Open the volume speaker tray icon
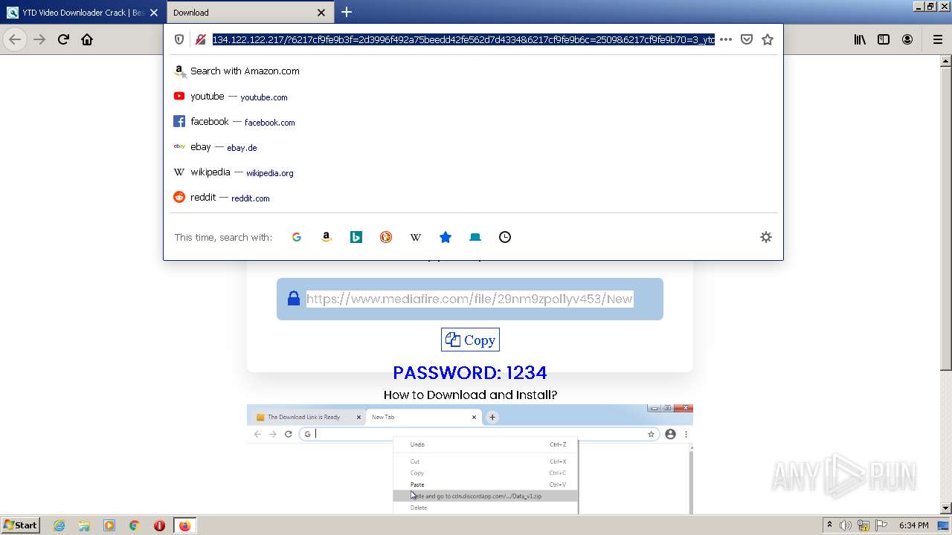 845,525
